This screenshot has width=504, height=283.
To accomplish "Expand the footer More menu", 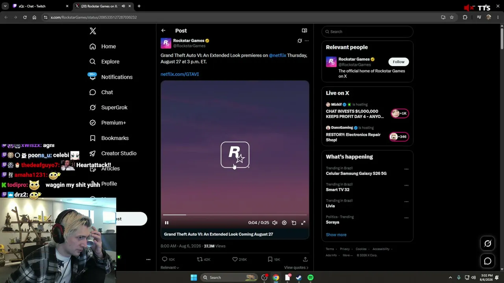I will coord(348,255).
